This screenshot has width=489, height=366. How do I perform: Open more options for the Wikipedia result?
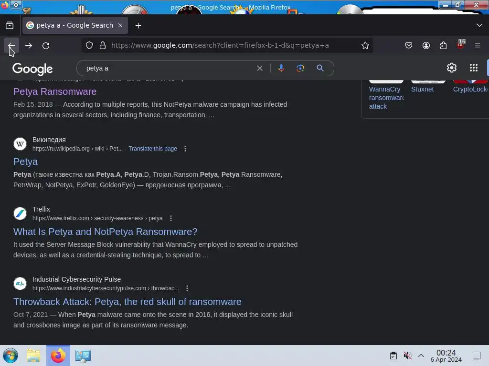point(185,149)
